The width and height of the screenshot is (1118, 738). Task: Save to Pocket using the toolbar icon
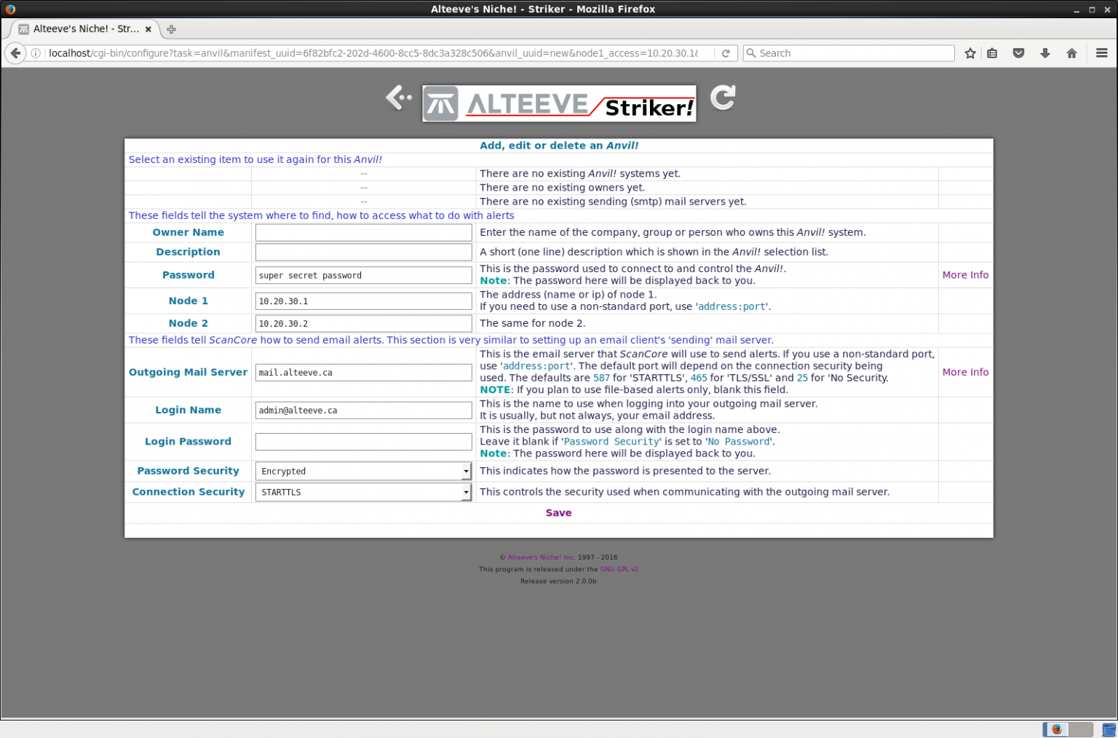[x=1018, y=53]
